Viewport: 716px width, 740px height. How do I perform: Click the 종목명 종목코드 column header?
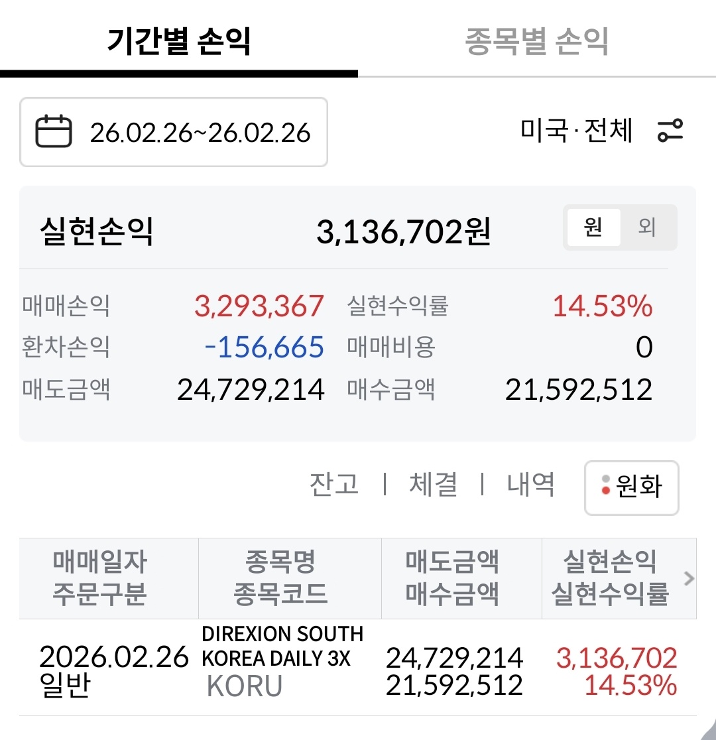click(280, 578)
